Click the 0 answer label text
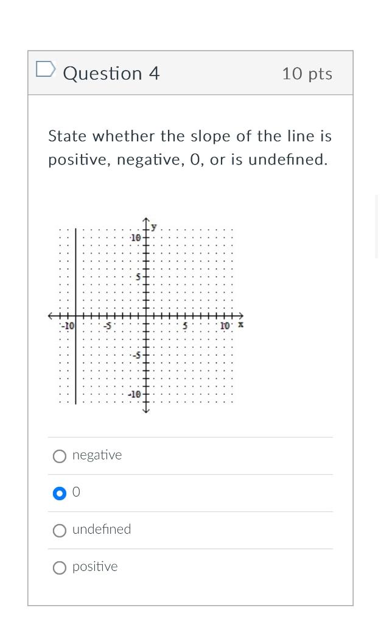This screenshot has height=624, width=381. [x=76, y=492]
